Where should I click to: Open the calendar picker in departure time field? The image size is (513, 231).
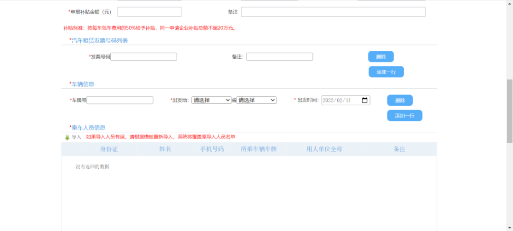coord(364,101)
